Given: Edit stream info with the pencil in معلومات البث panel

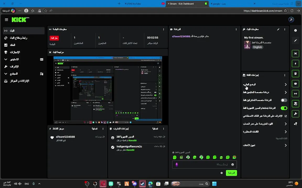Looking at the screenshot, I should [278, 29].
